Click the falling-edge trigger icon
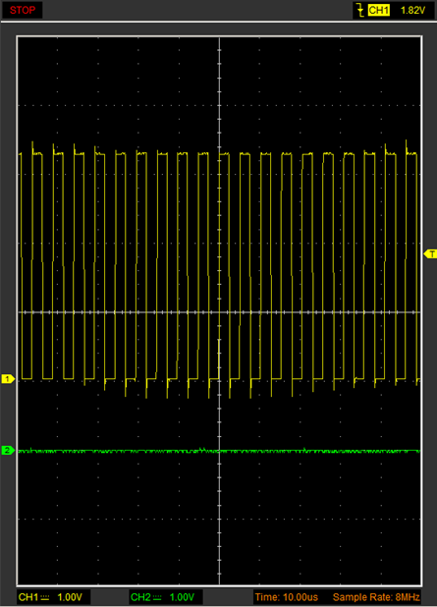The height and width of the screenshot is (607, 437). coord(360,10)
